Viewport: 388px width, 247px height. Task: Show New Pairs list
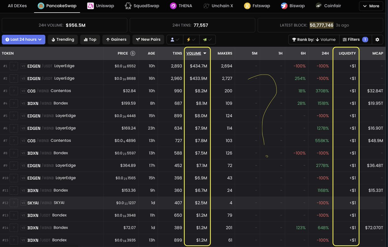click(x=148, y=39)
